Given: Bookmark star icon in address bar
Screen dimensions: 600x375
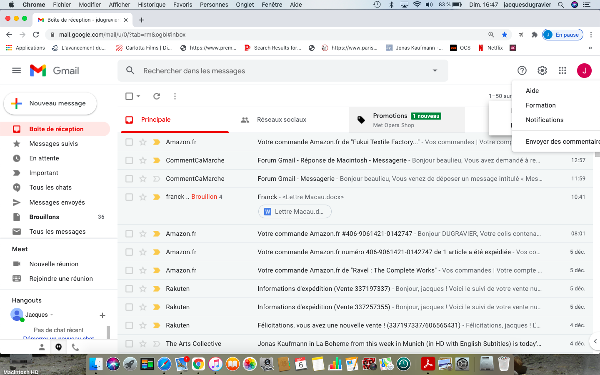Looking at the screenshot, I should (505, 35).
